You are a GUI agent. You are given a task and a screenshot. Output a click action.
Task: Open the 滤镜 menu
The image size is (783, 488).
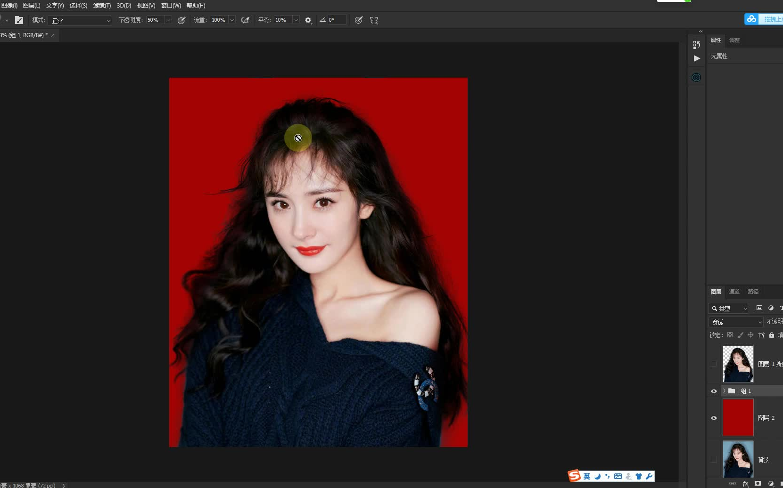coord(102,6)
